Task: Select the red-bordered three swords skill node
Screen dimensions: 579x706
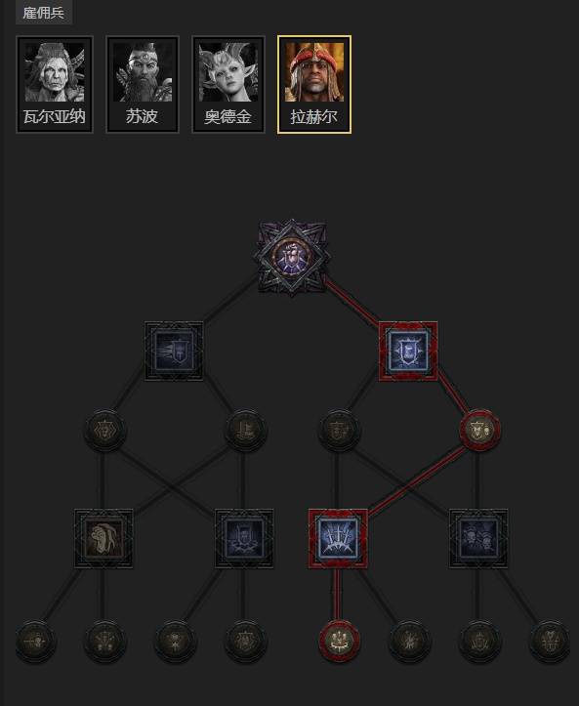Action: 338,538
